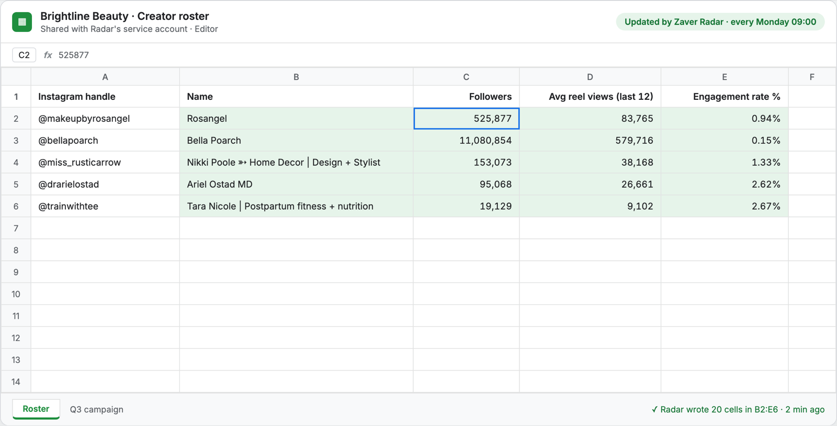Select column C header
Screen dimensions: 837x426
(x=466, y=77)
